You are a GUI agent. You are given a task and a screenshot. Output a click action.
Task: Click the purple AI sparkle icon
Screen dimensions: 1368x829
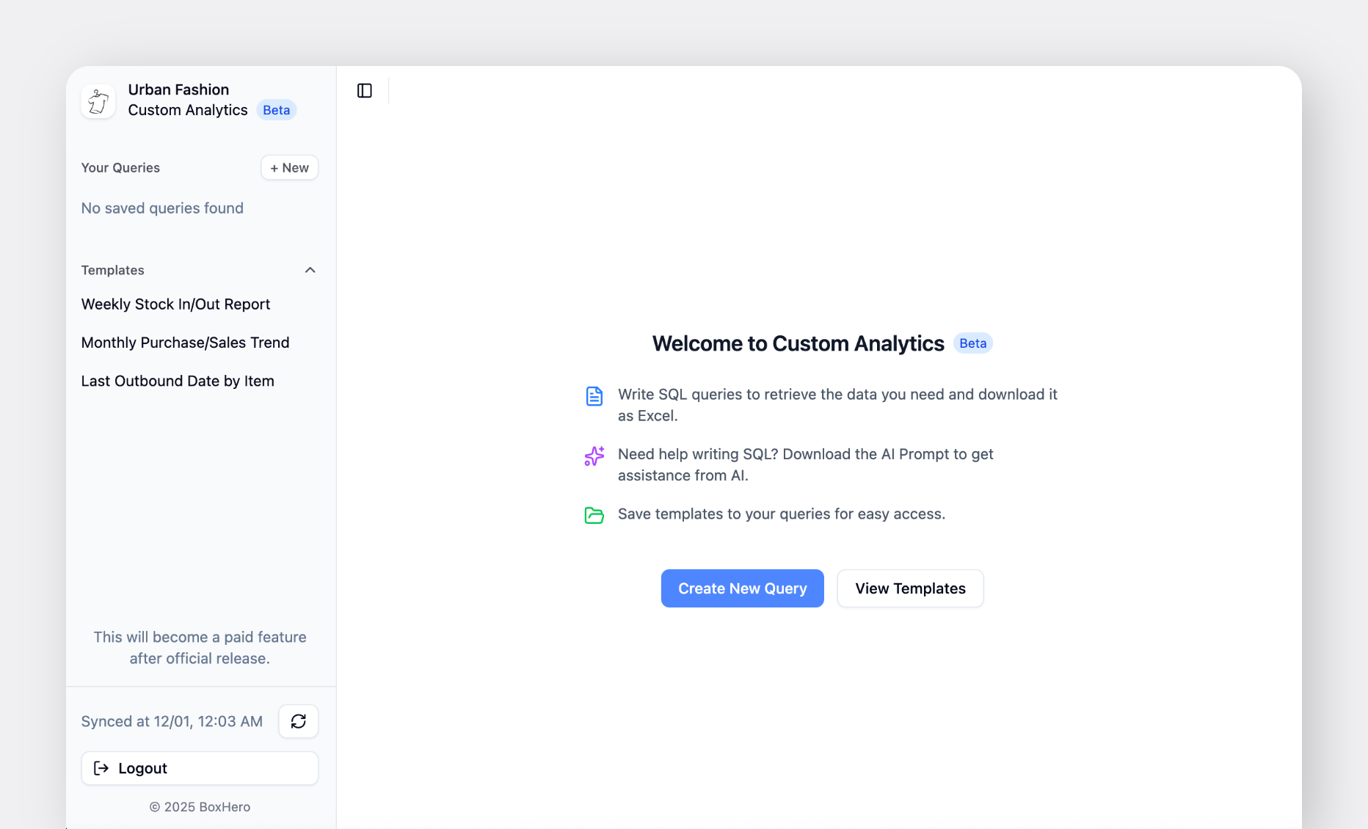594,456
